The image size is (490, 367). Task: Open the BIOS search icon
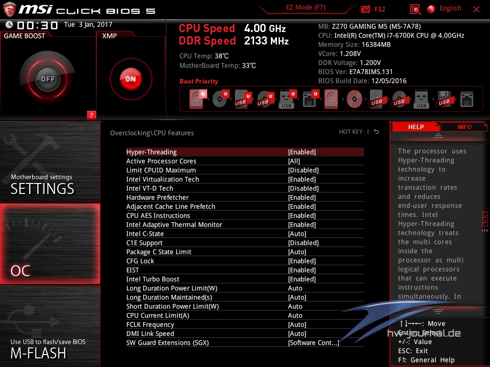[415, 9]
